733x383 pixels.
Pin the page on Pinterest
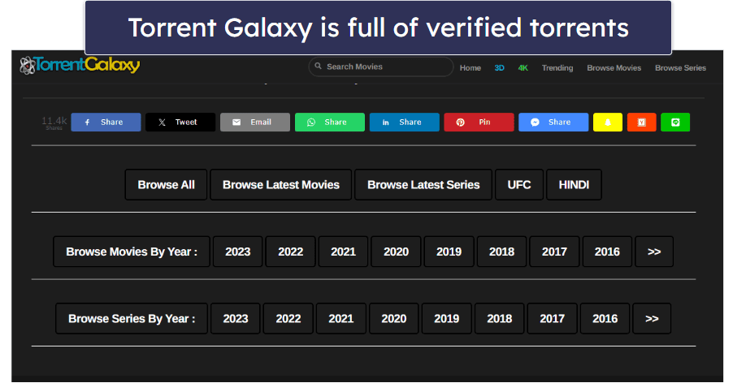point(479,123)
